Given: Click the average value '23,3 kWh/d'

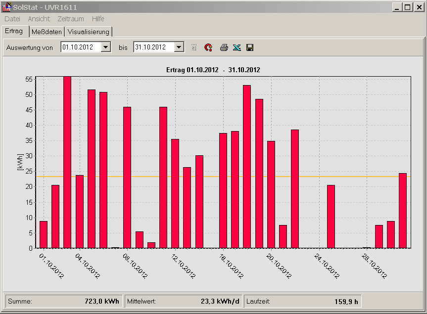Looking at the screenshot, I should click(x=220, y=302).
